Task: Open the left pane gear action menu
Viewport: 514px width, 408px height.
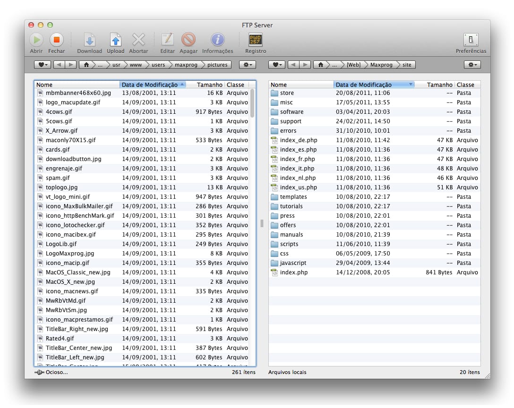Action: click(x=247, y=65)
